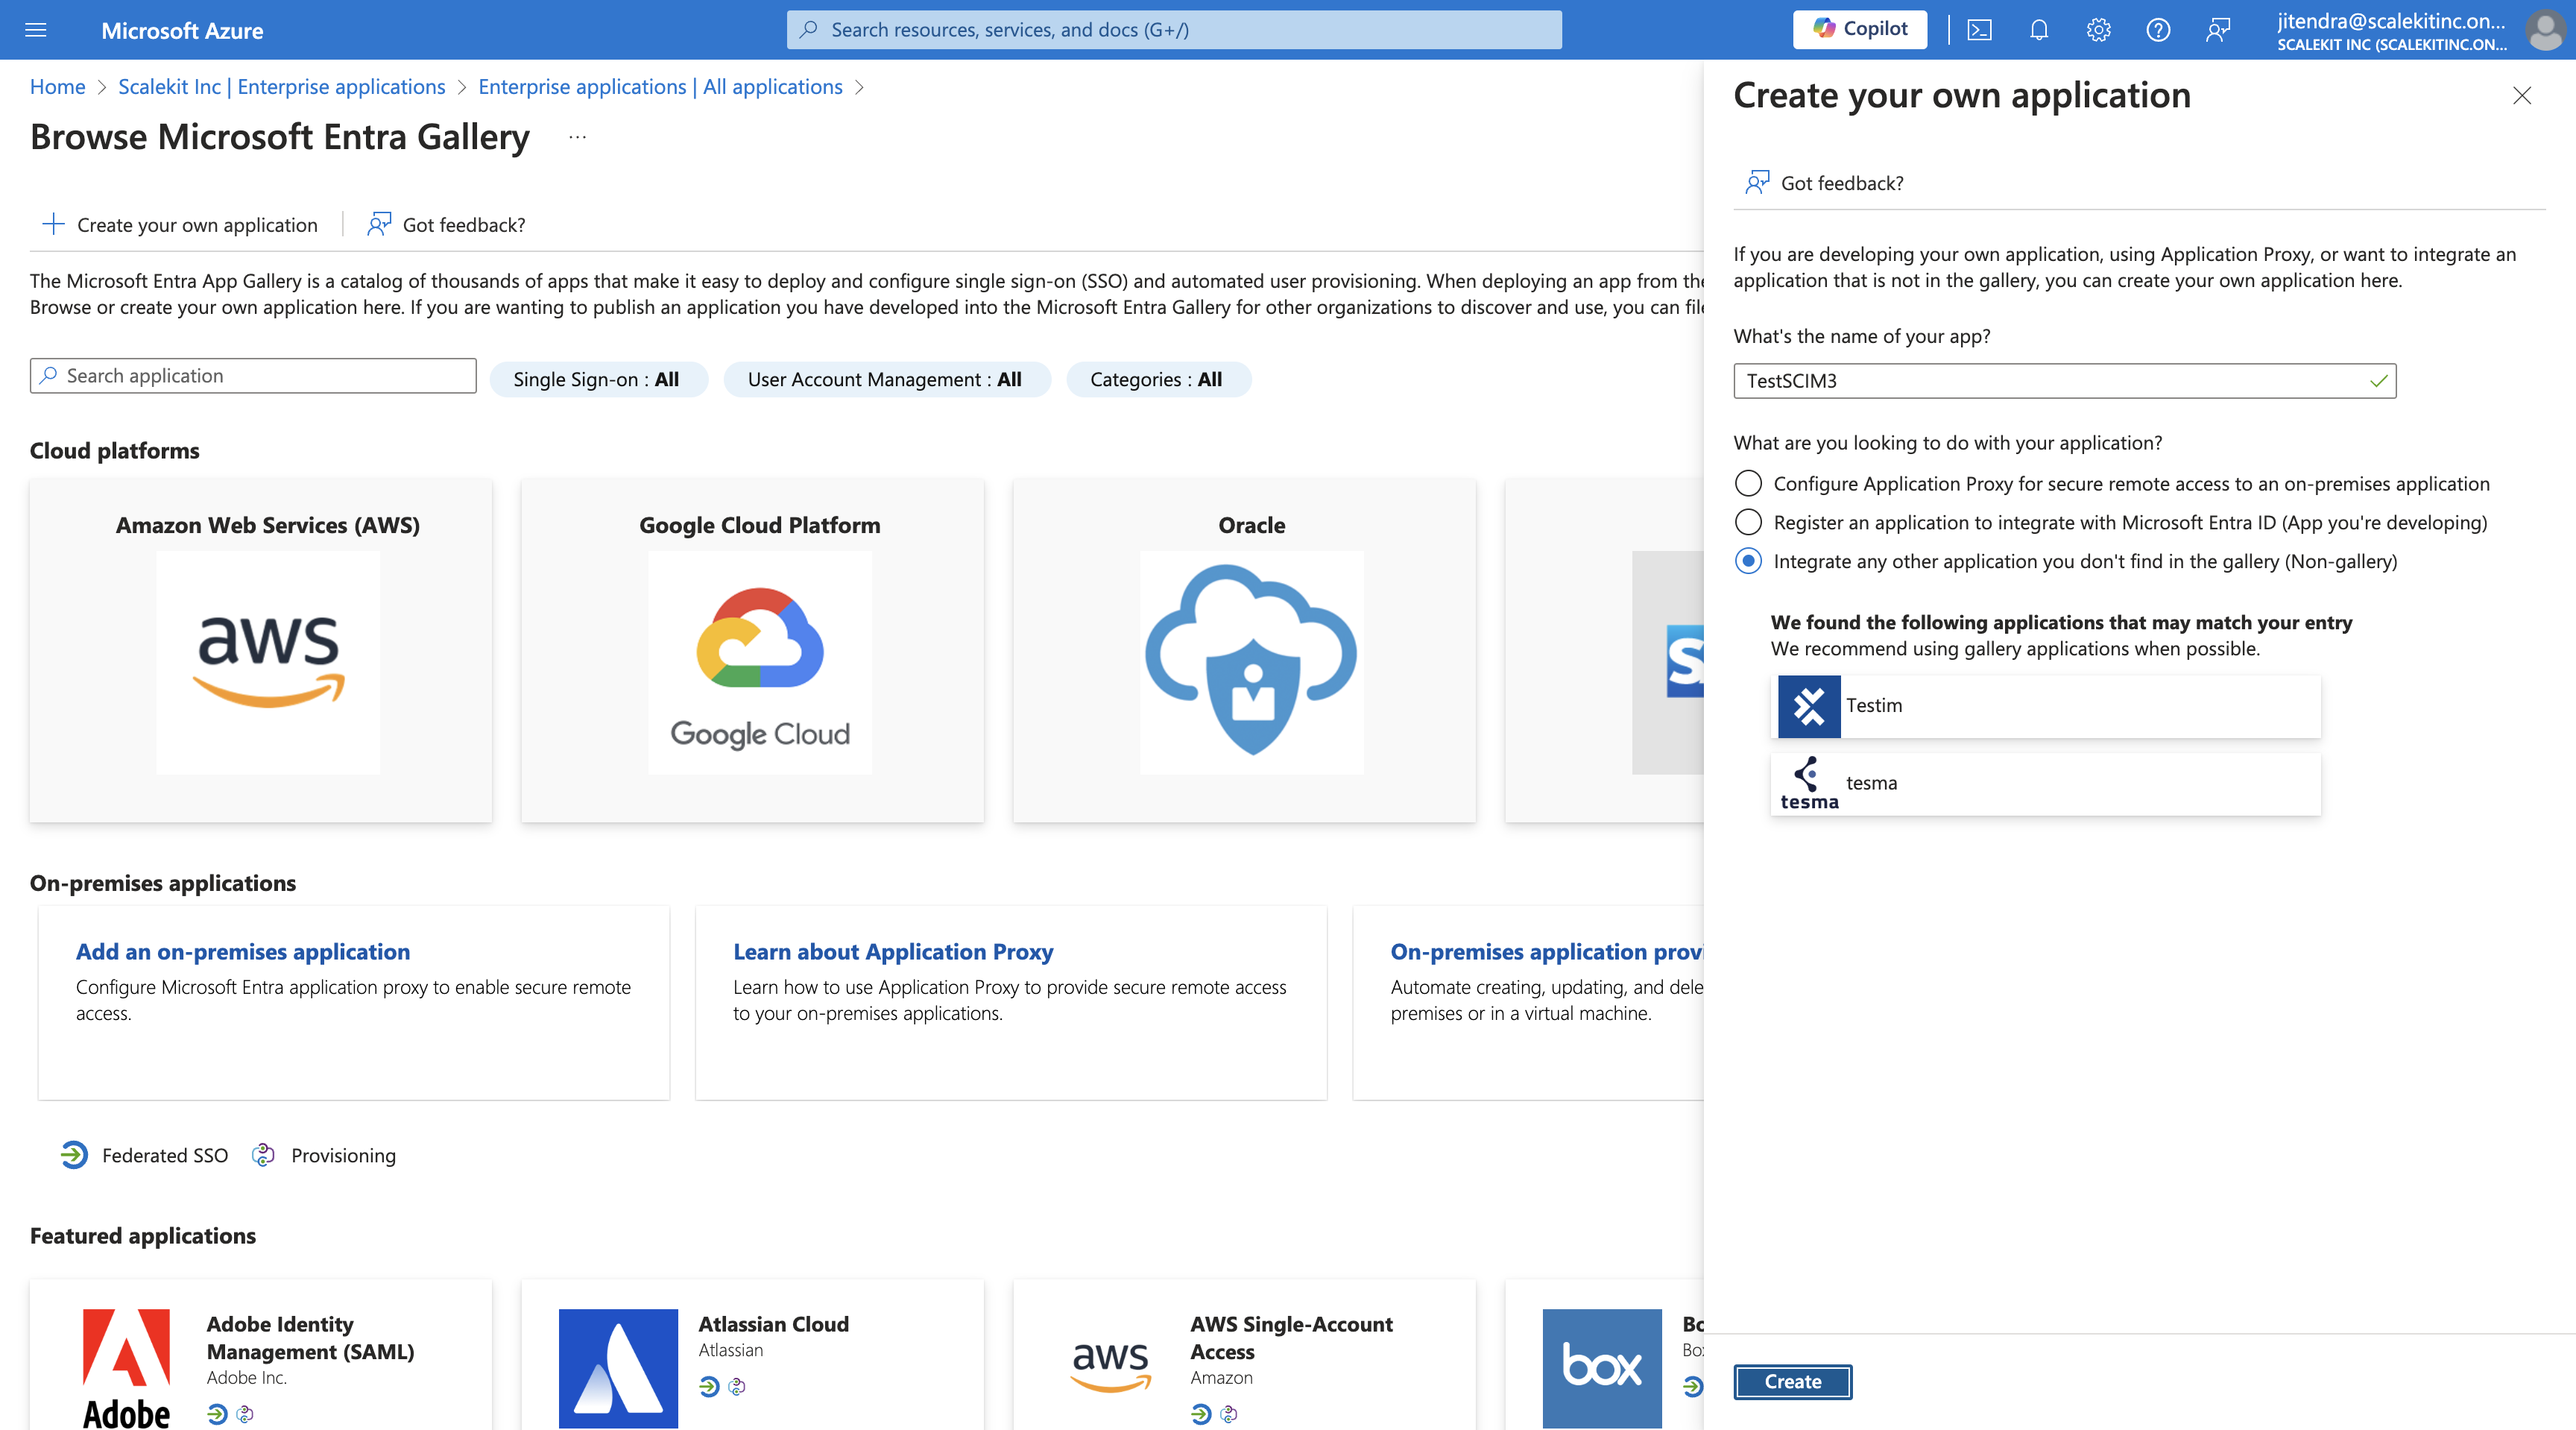Select the Configure Application Proxy radio option
Image resolution: width=2576 pixels, height=1430 pixels.
tap(1748, 483)
